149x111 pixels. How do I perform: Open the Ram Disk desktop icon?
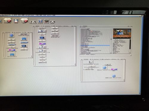click(33, 22)
